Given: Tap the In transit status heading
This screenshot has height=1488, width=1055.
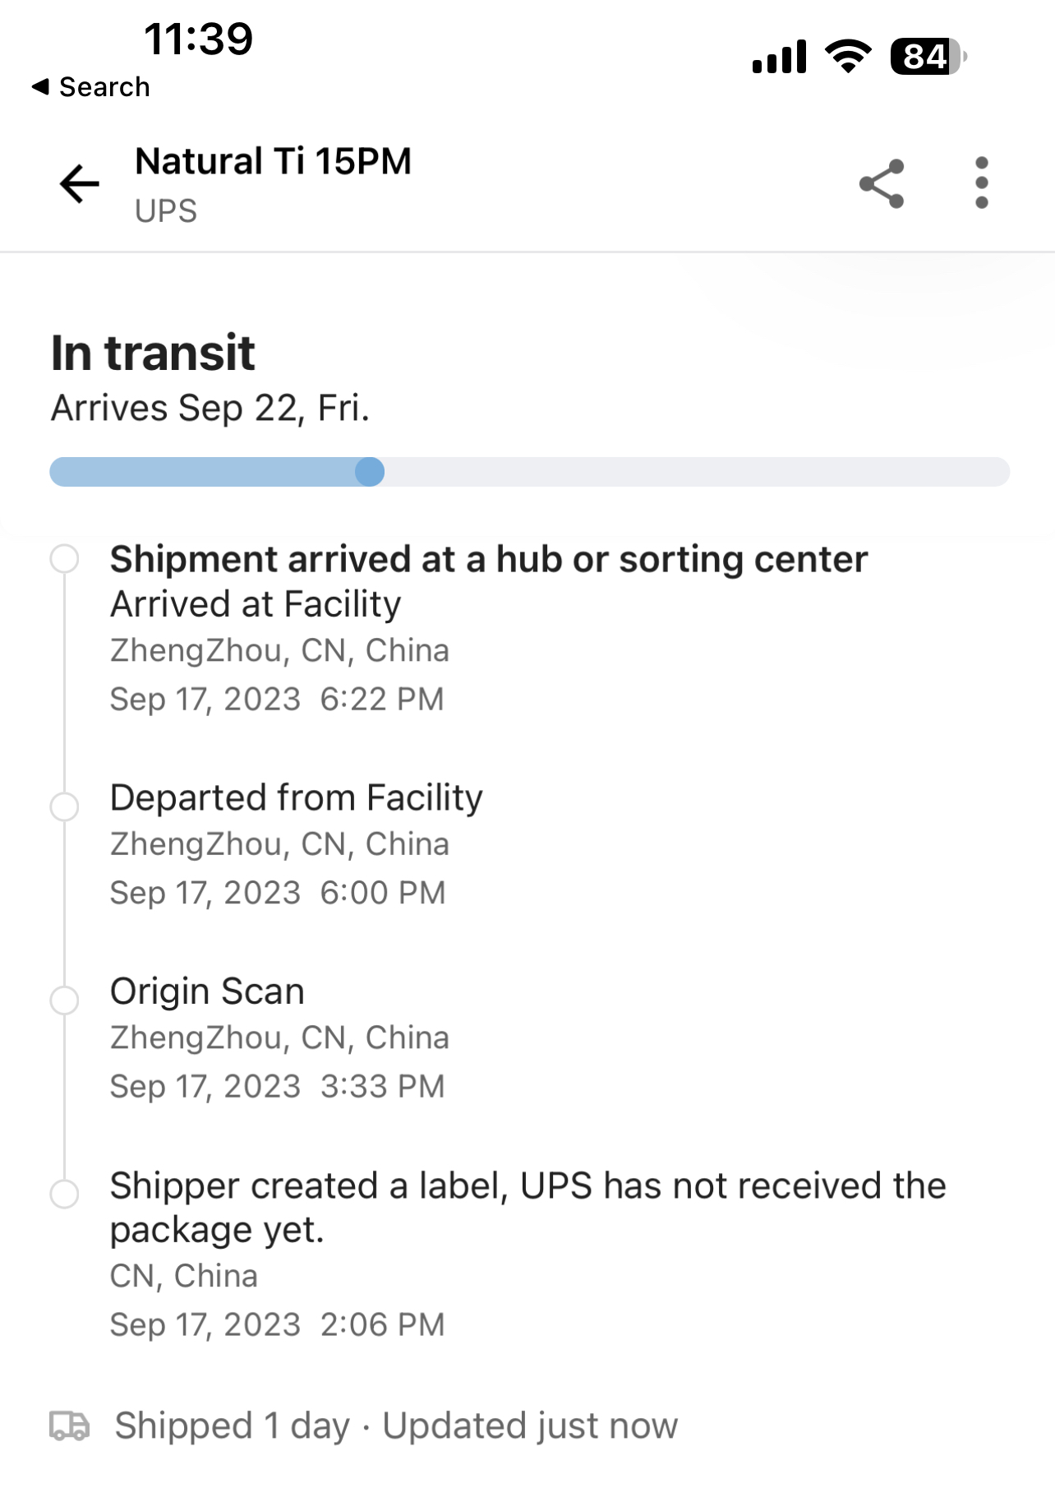Looking at the screenshot, I should pos(153,353).
